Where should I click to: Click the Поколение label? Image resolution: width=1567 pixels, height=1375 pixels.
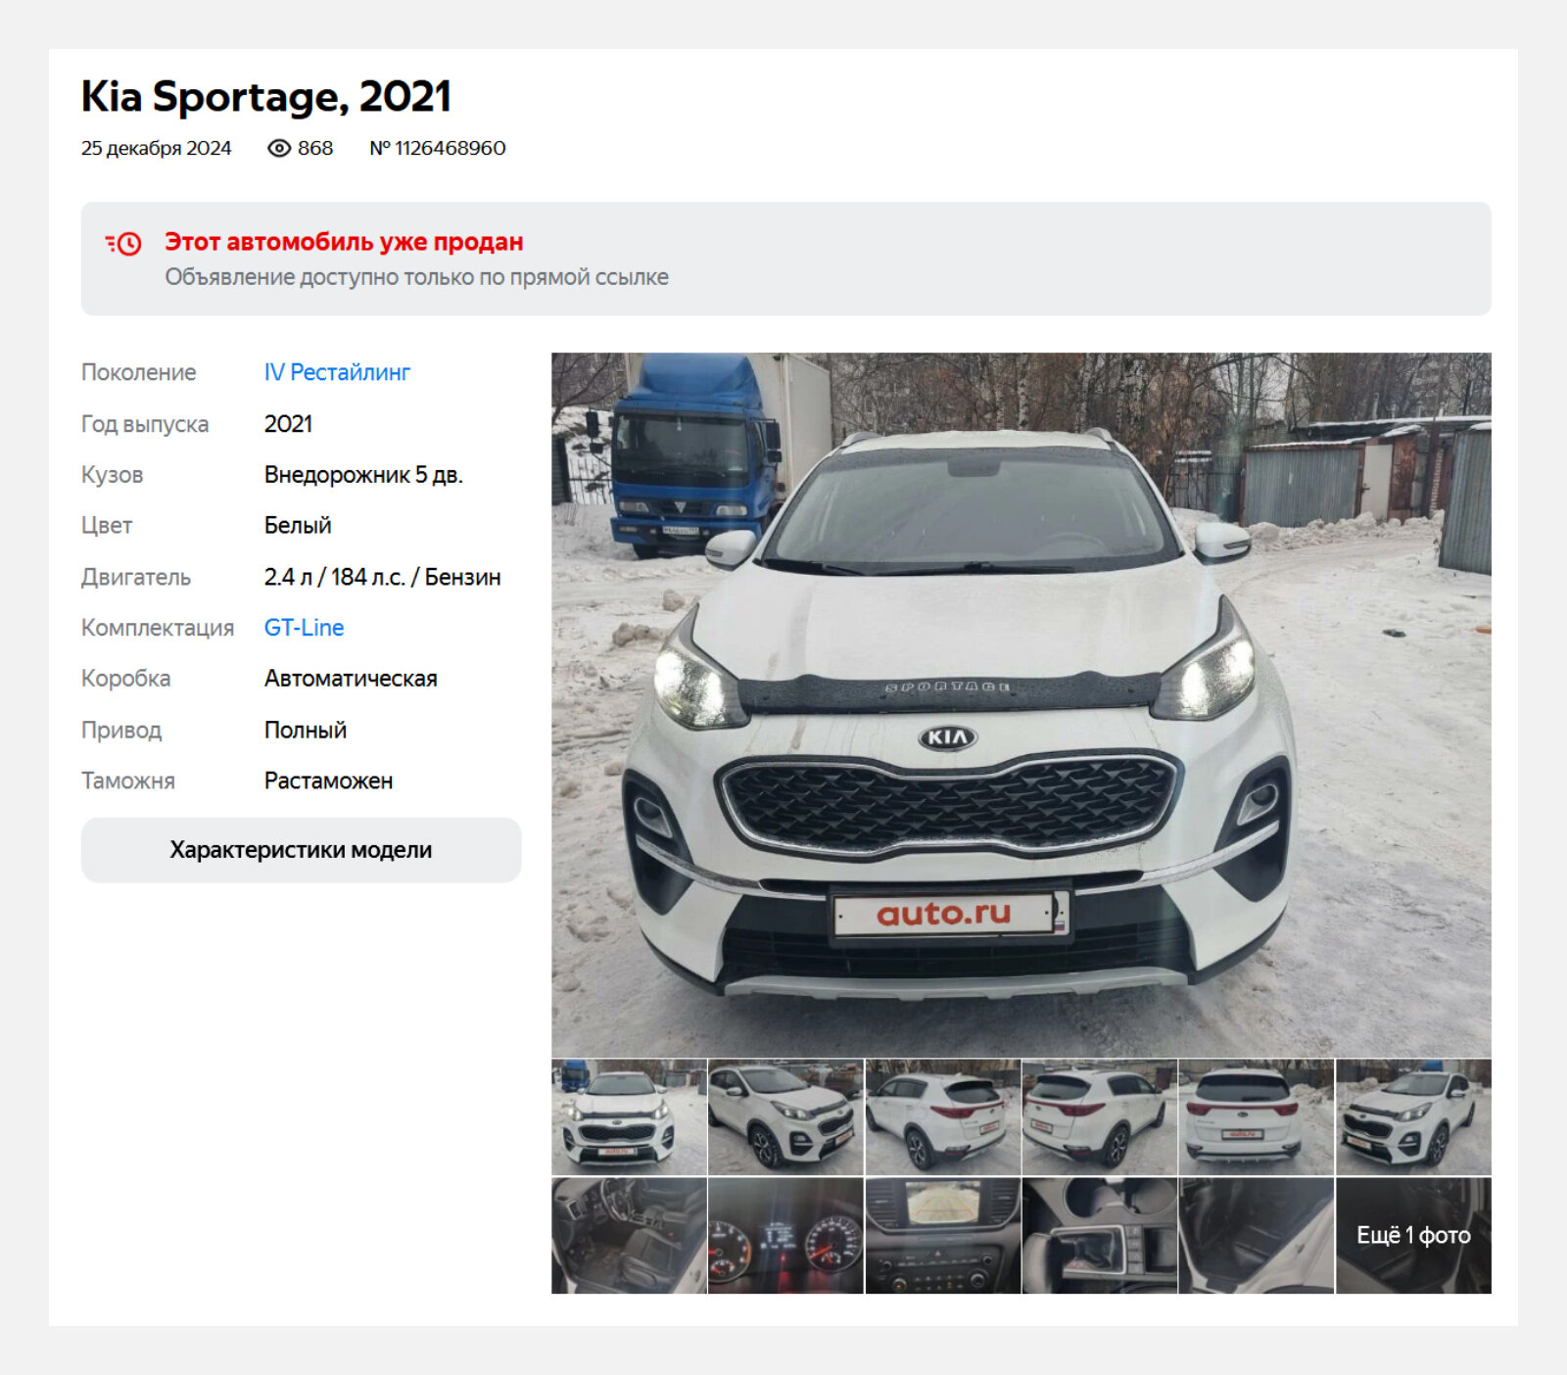[x=139, y=372]
